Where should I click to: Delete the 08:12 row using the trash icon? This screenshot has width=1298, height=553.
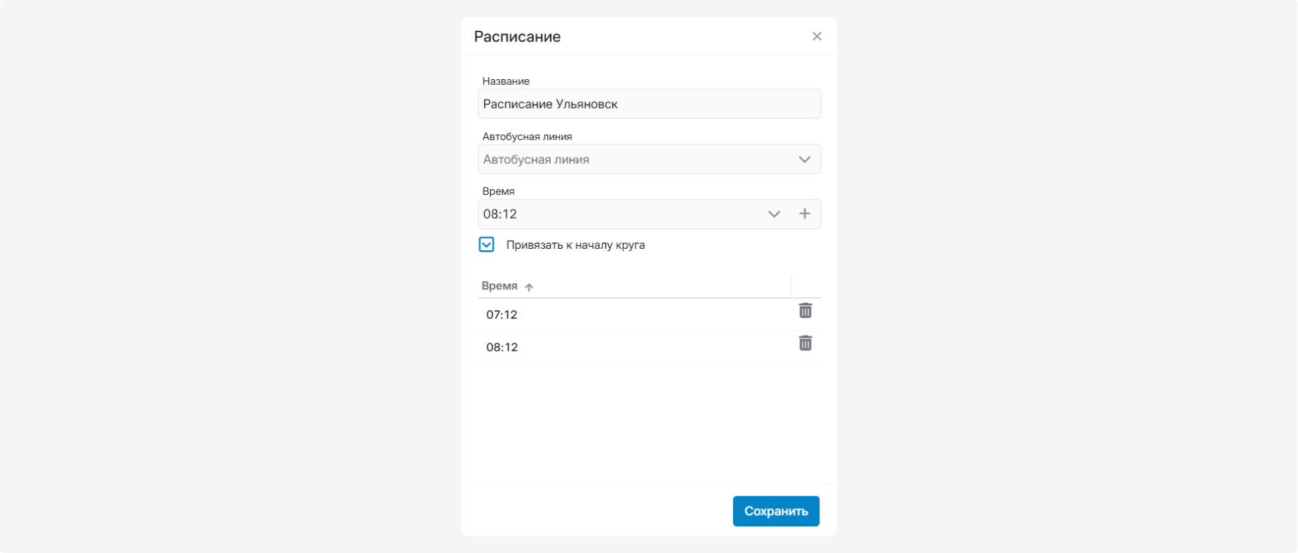pos(805,343)
